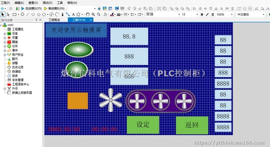Click the line color pen icon
The image size is (270, 147).
112,15
